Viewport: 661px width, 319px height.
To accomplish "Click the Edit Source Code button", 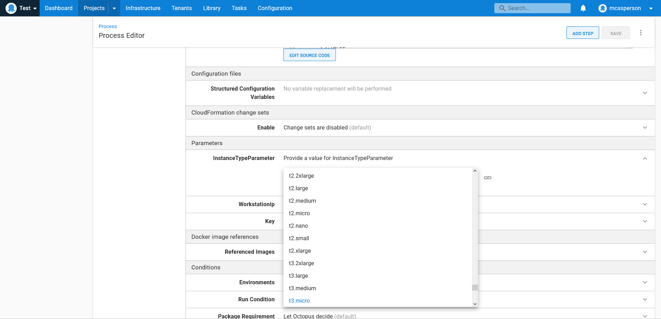I will point(309,55).
